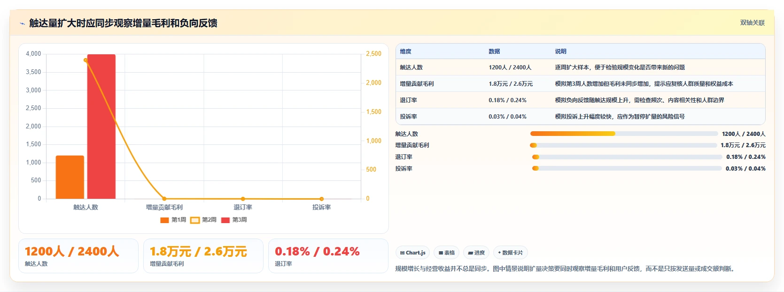The height and width of the screenshot is (292, 784).
Task: Select the 数据卡片 chip
Action: tap(511, 253)
